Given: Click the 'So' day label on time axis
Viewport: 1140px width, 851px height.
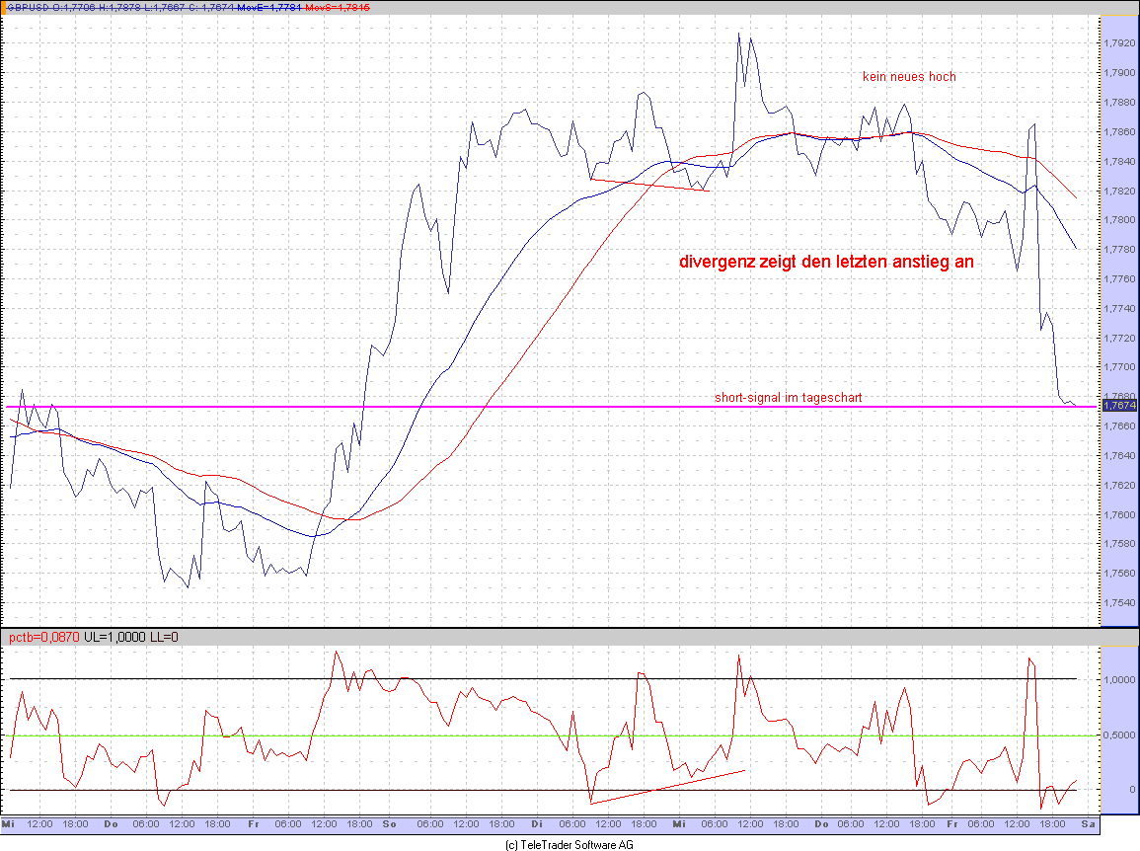Looking at the screenshot, I should [390, 824].
